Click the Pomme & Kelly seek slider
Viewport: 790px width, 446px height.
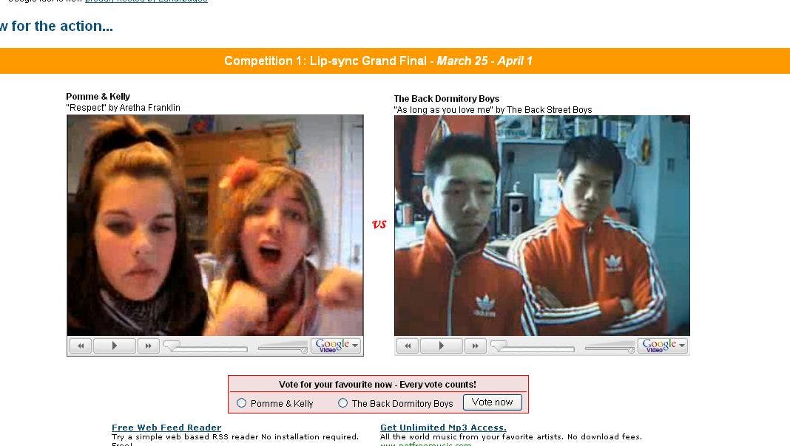(206, 347)
